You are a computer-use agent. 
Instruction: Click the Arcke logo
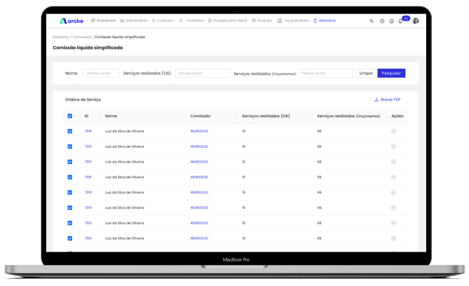[71, 21]
